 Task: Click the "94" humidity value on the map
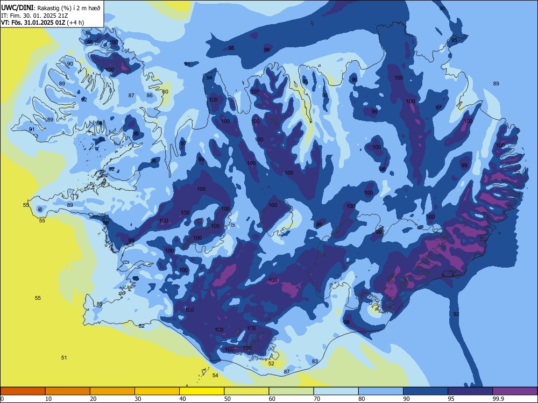point(209,77)
